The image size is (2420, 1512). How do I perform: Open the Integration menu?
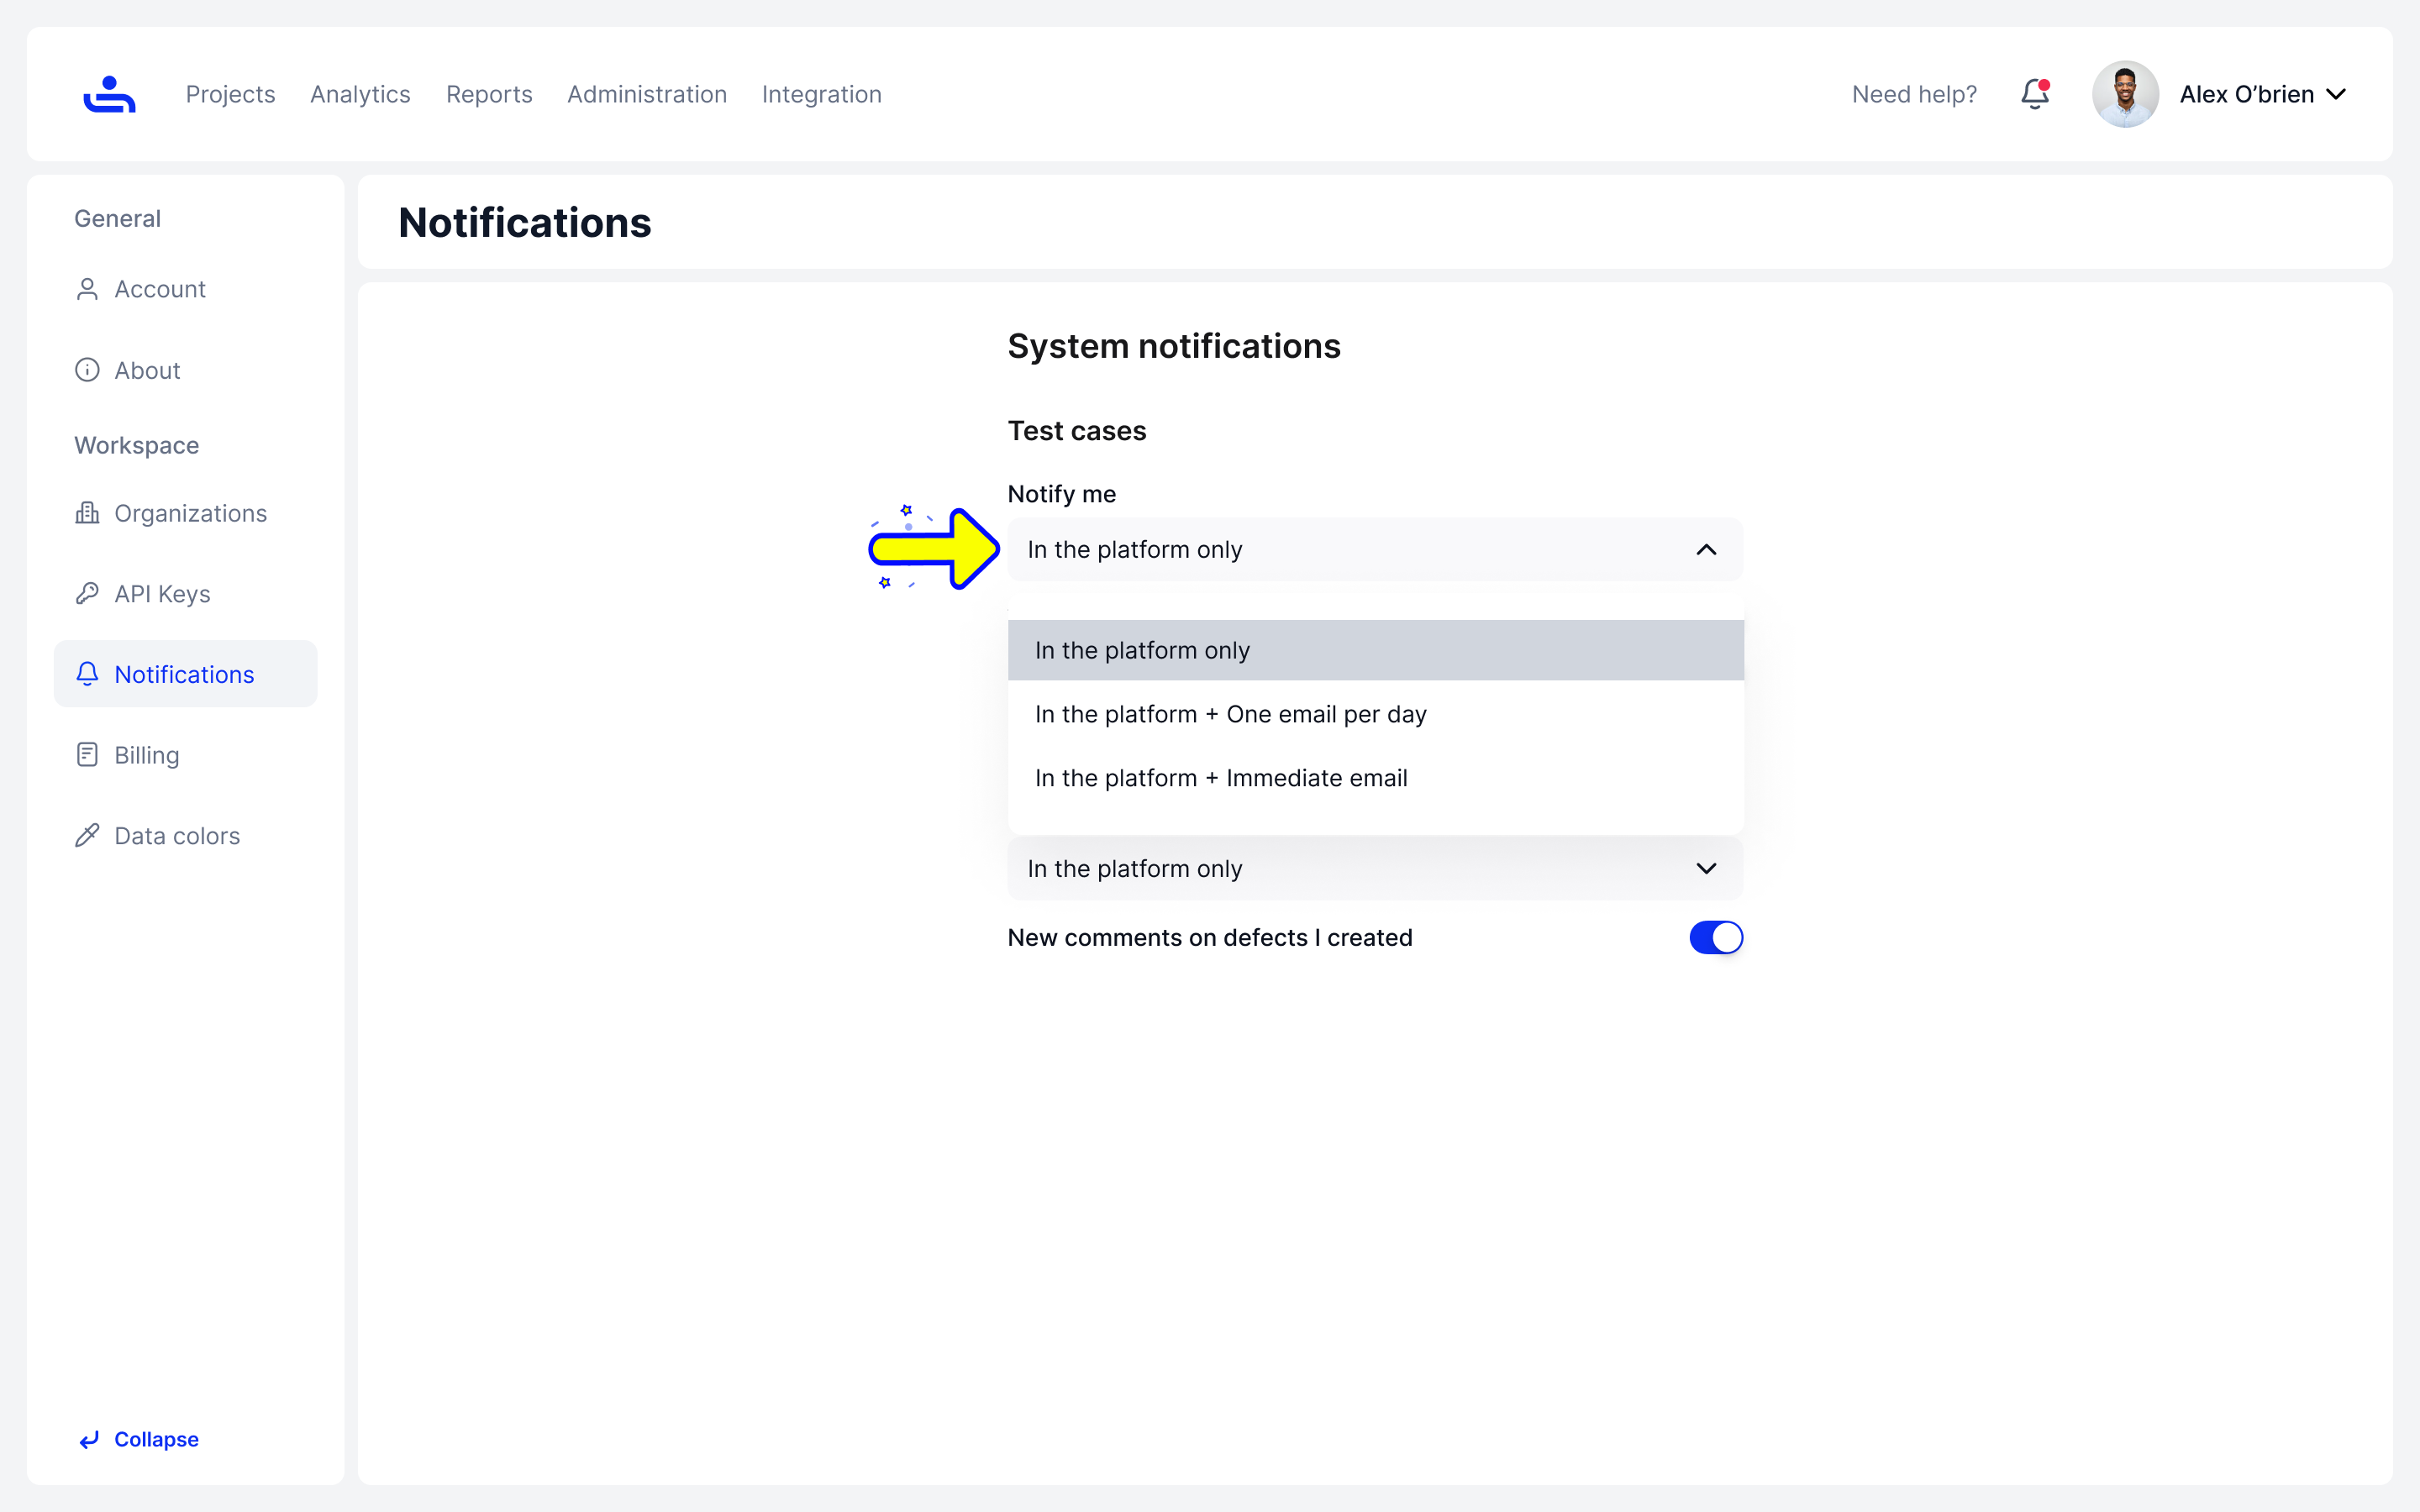[x=822, y=94]
